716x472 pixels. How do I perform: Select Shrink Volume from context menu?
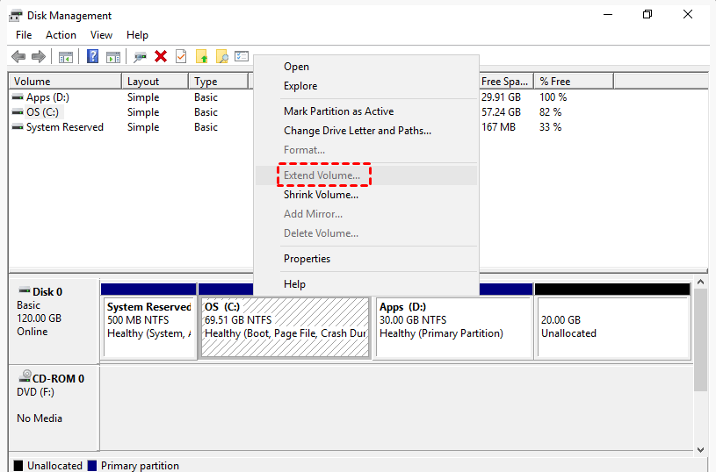tap(366, 195)
